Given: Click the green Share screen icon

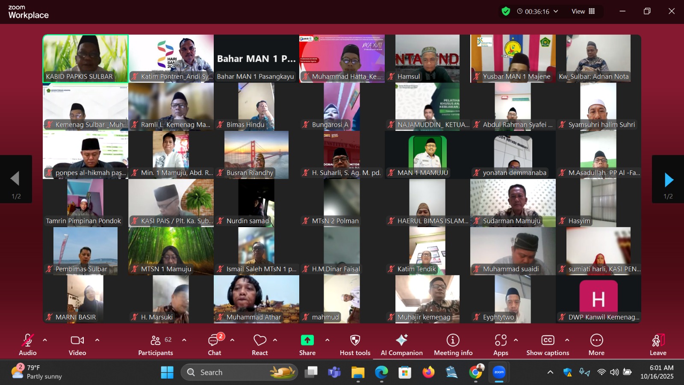Looking at the screenshot, I should (307, 340).
